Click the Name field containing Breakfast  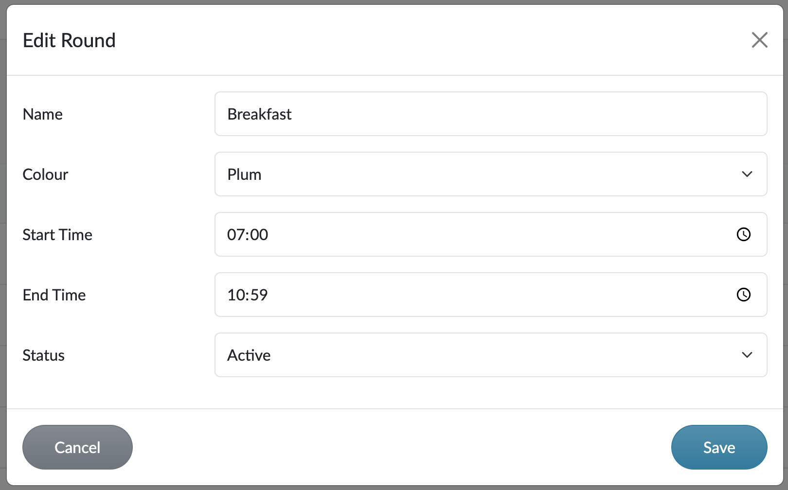(x=490, y=114)
